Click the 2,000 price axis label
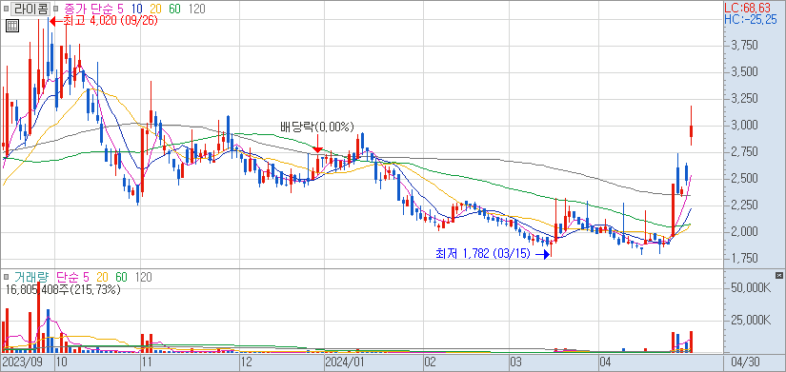This screenshot has width=786, height=372. point(744,232)
